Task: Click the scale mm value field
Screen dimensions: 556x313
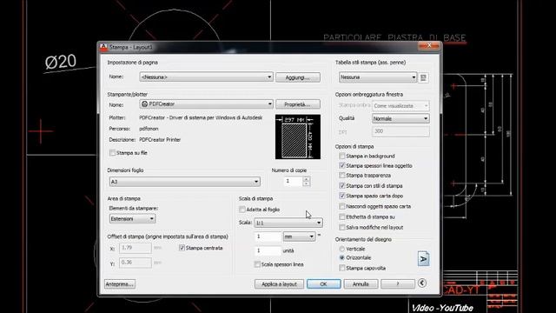Action: (268, 236)
